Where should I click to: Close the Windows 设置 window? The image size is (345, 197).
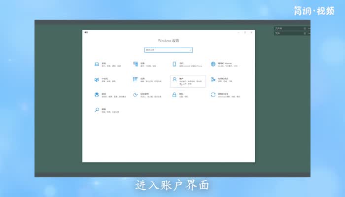[x=252, y=33]
